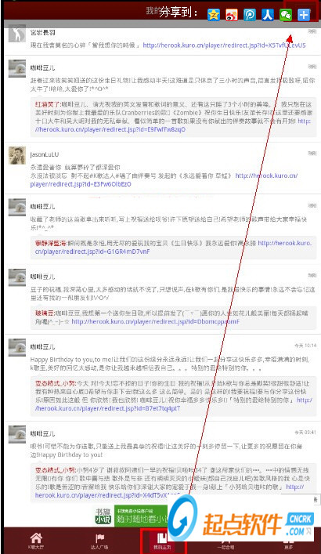Image resolution: width=321 pixels, height=554 pixels.
Task: Share to QQ Zone via star icon
Action: pyautogui.click(x=214, y=14)
